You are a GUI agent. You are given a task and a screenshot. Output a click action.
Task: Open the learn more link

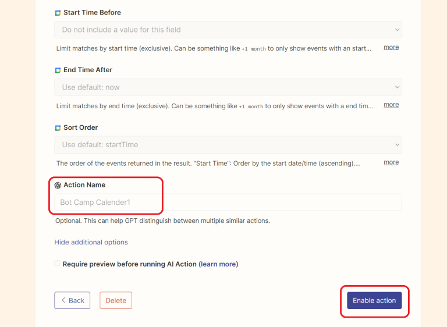(218, 264)
